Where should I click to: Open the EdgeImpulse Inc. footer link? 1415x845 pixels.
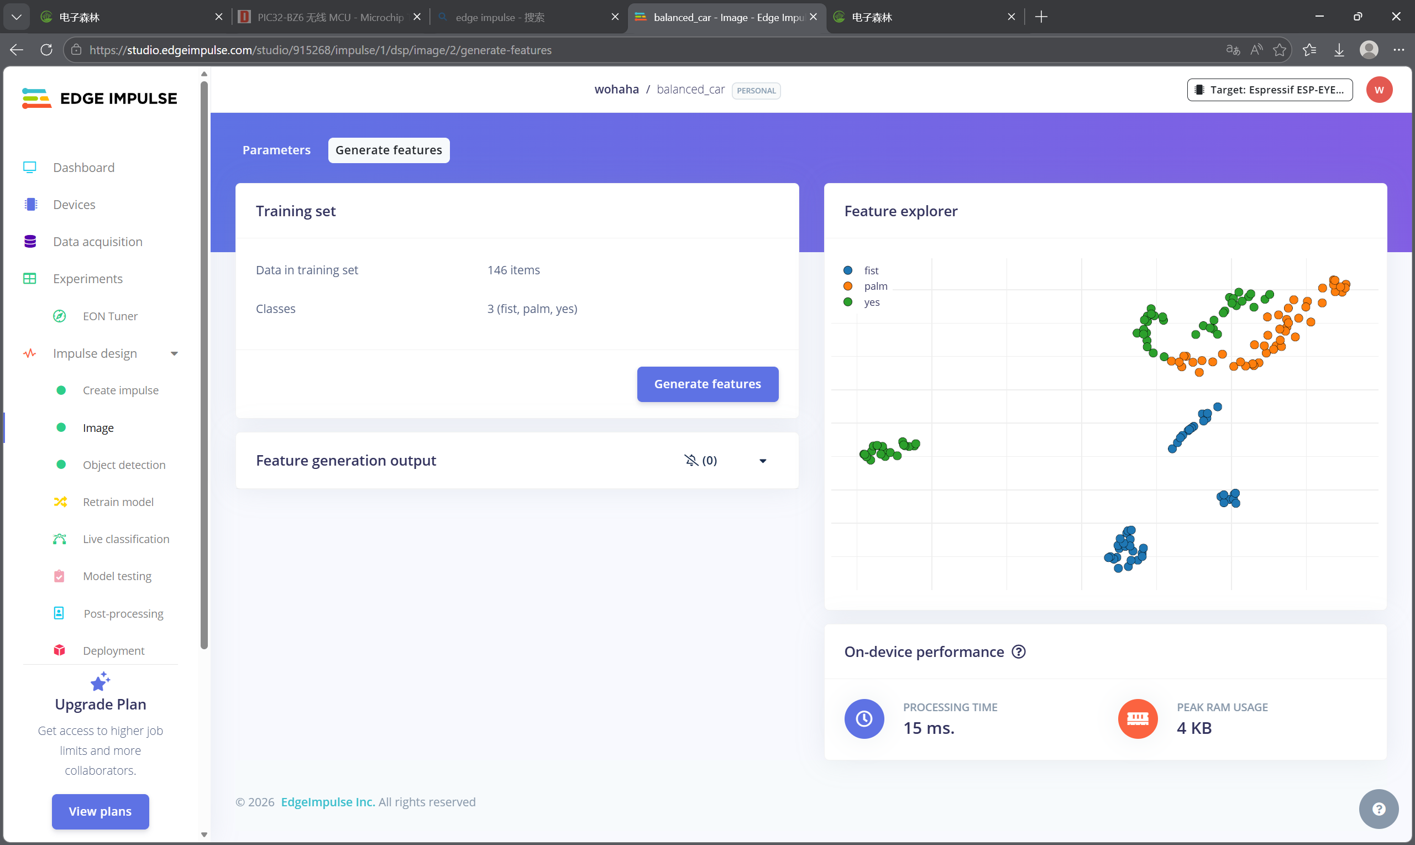coord(328,802)
